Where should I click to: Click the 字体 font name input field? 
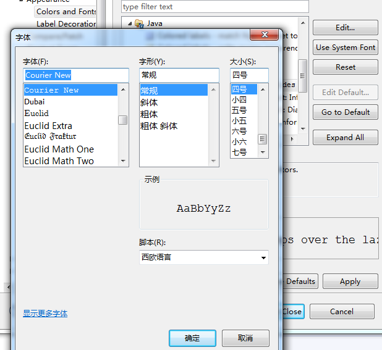(x=76, y=75)
